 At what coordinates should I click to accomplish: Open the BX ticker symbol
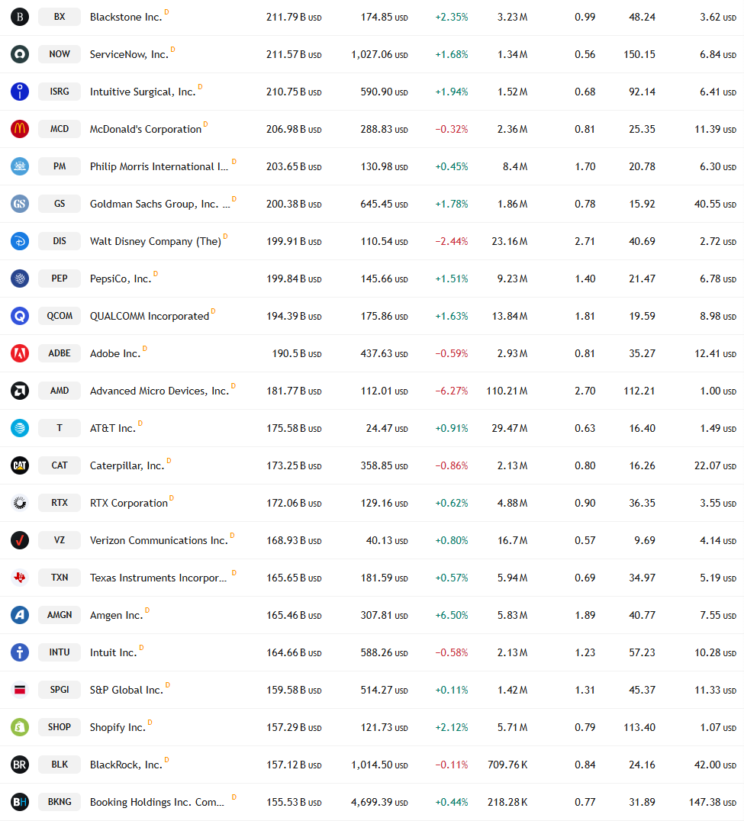60,17
